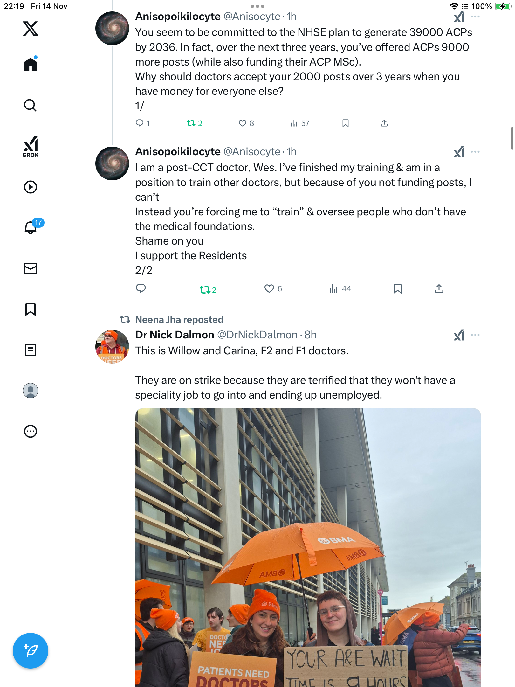Bookmark the "post-CCT doctor" tweet
The width and height of the screenshot is (515, 687).
[x=397, y=288]
